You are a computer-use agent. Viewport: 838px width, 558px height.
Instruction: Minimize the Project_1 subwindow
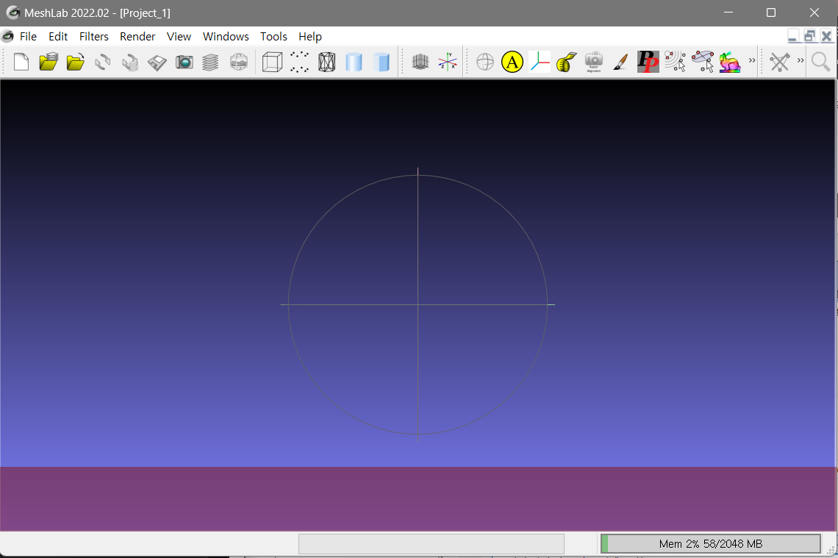[793, 36]
